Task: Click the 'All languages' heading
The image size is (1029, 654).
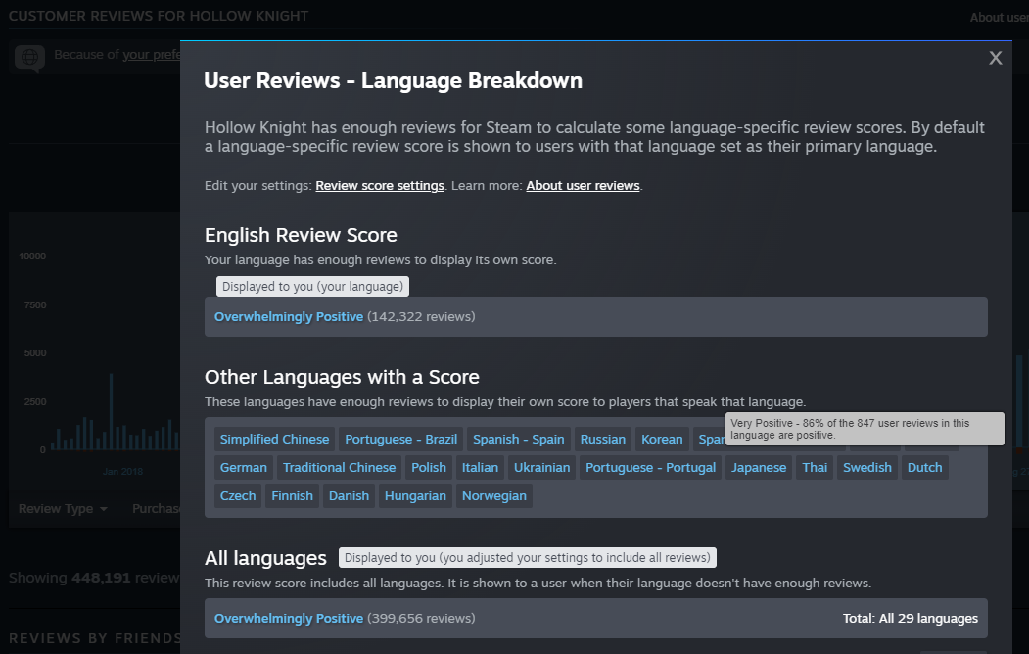Action: pos(265,558)
